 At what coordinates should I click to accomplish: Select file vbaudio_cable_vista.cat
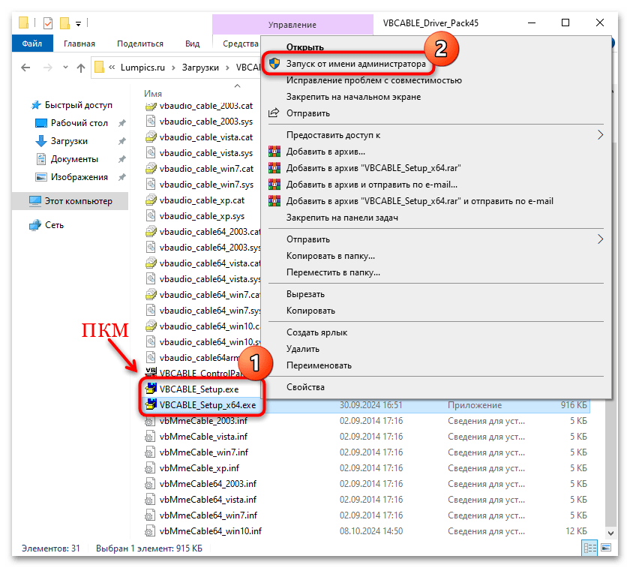pyautogui.click(x=205, y=137)
